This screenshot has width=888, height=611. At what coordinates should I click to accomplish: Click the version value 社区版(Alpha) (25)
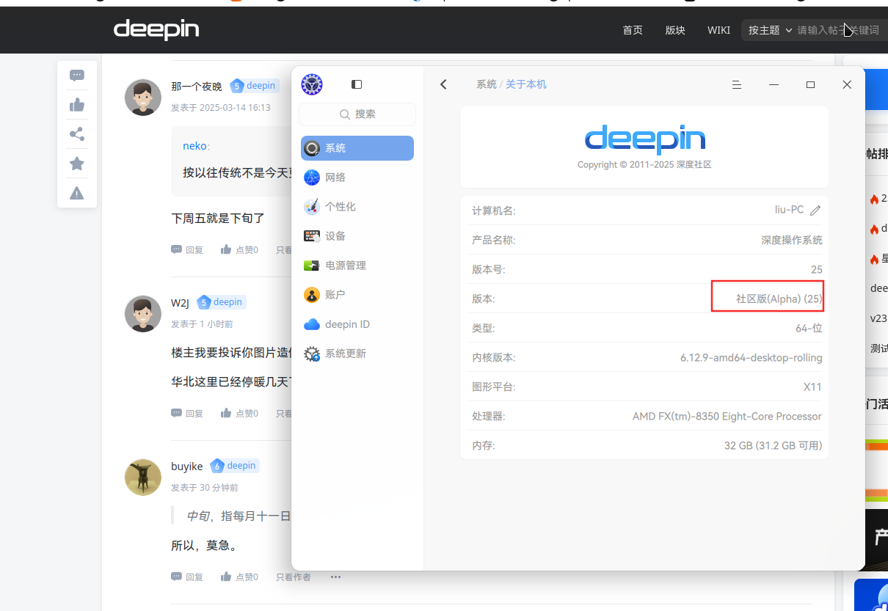(779, 299)
